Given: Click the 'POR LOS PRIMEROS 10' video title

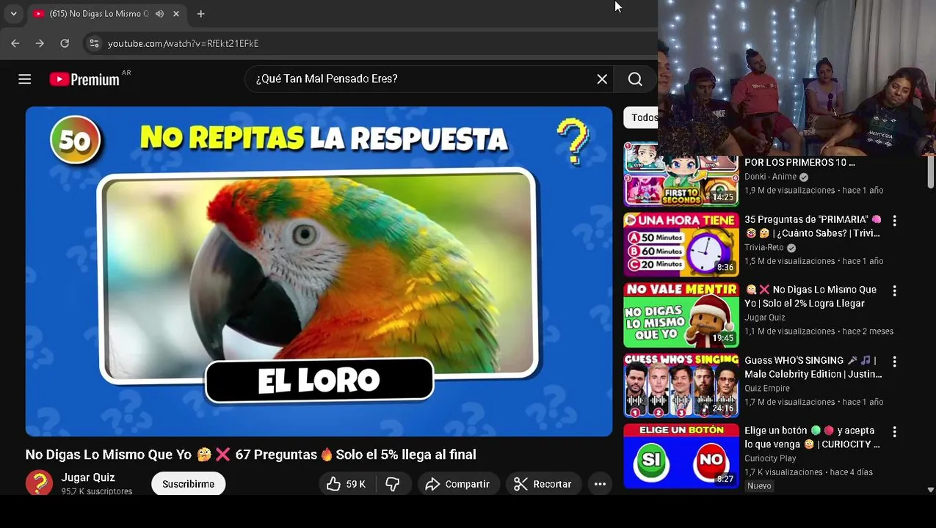Looking at the screenshot, I should pyautogui.click(x=799, y=163).
